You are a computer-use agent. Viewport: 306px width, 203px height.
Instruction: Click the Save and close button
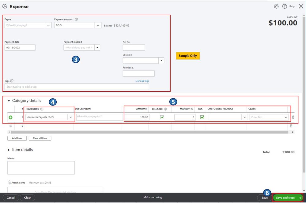[x=285, y=198]
